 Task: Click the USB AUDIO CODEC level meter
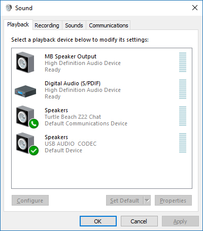(x=183, y=143)
